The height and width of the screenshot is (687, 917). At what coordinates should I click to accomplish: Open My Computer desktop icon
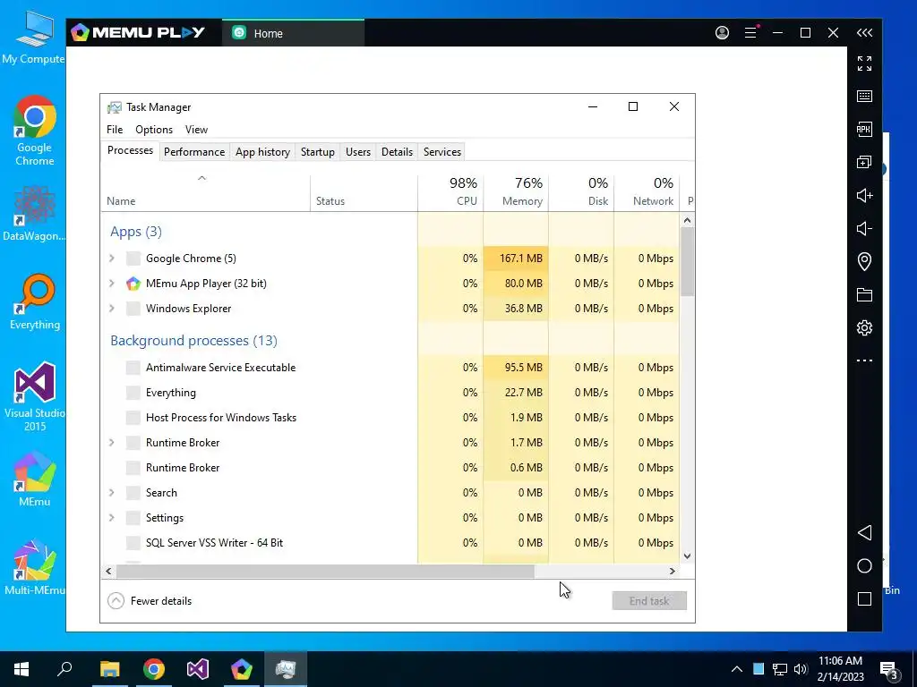(35, 36)
